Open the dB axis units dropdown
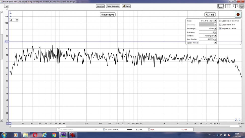The height and width of the screenshot is (138, 245). click(17, 20)
